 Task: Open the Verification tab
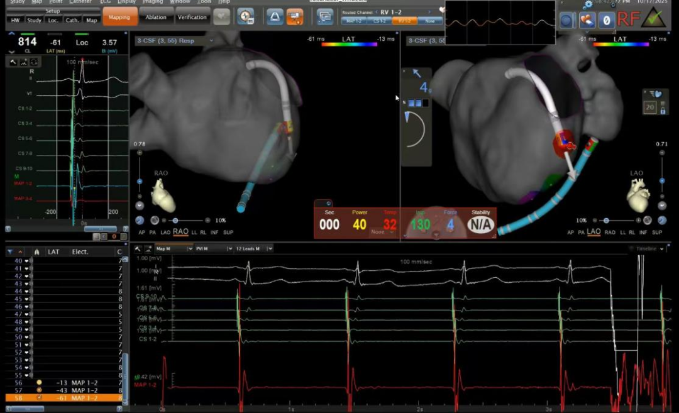tap(192, 18)
